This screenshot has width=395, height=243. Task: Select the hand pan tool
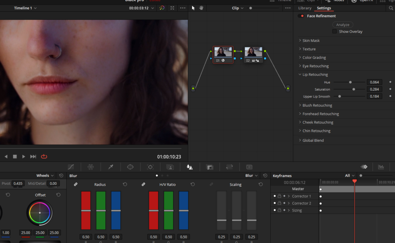pyautogui.click(x=201, y=8)
